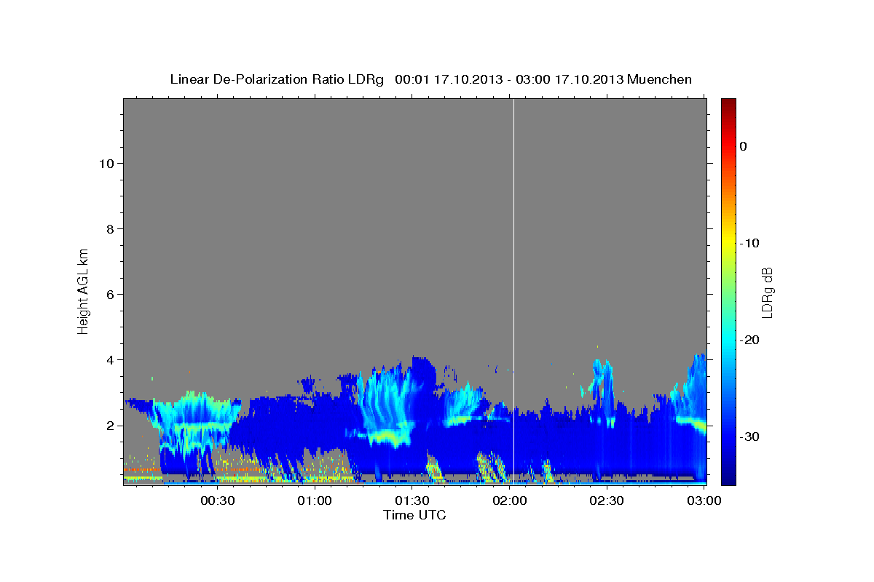This screenshot has height=582, width=874.
Task: Click the colorbar value label -30
Action: 749,436
